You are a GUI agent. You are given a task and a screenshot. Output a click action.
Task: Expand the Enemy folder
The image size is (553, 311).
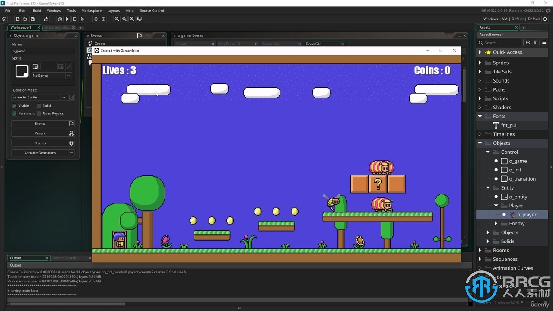point(496,223)
